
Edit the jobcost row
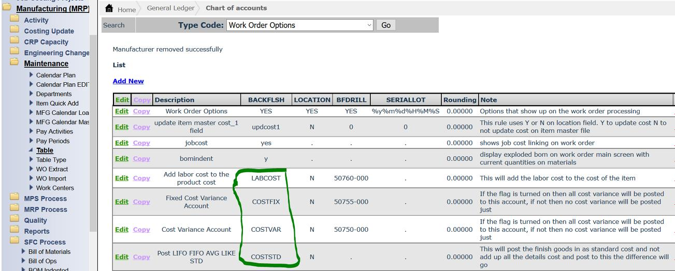click(x=121, y=143)
